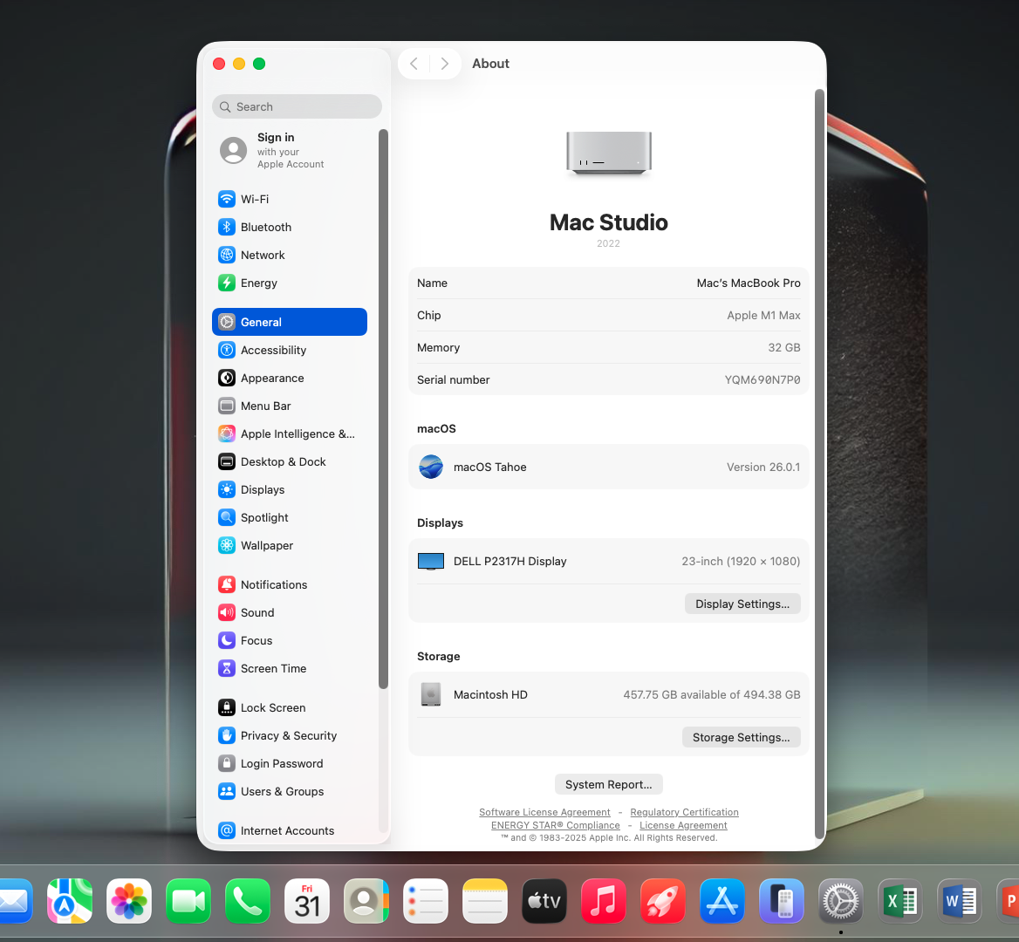Image resolution: width=1019 pixels, height=942 pixels.
Task: Open Microsoft Excel from the Dock
Action: click(899, 901)
